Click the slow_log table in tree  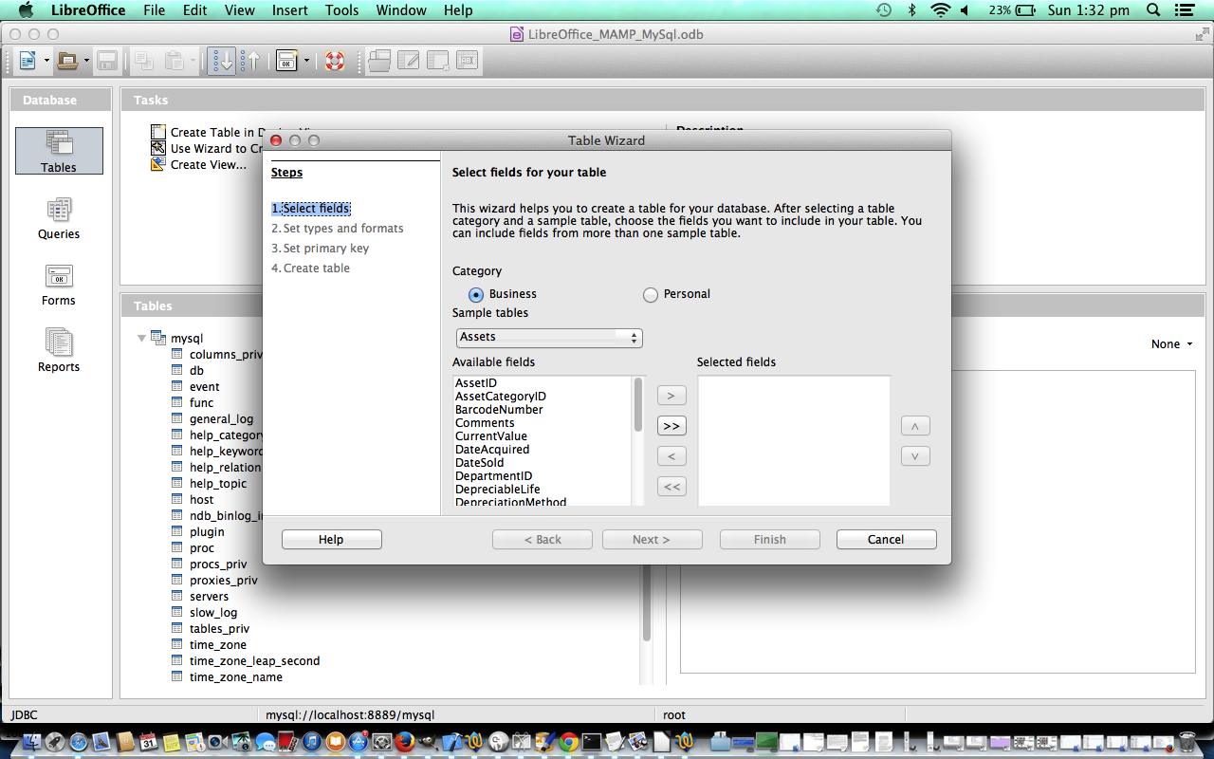pyautogui.click(x=213, y=613)
